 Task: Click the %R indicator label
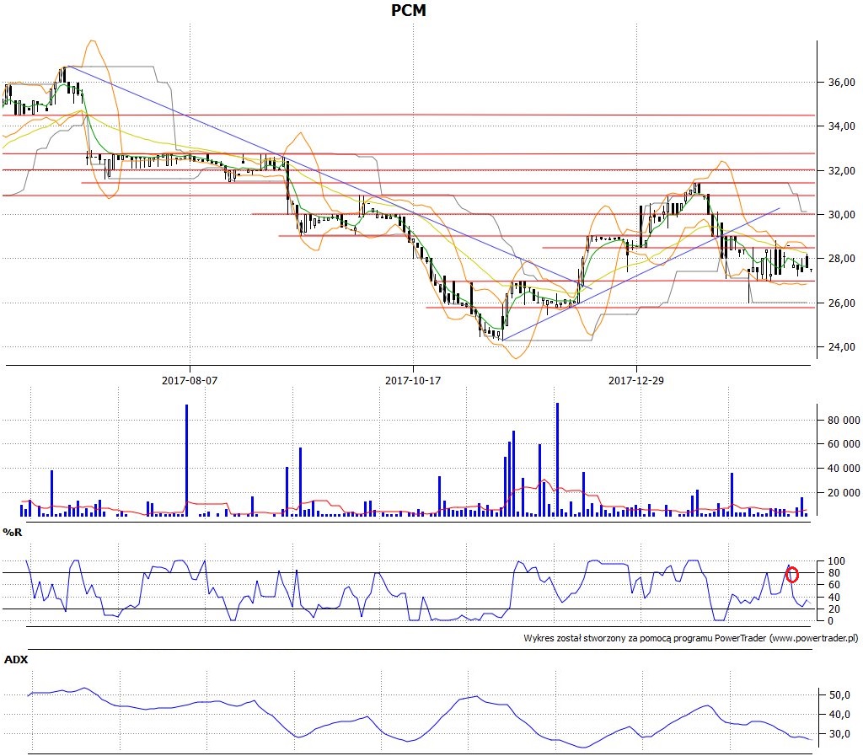coord(12,532)
